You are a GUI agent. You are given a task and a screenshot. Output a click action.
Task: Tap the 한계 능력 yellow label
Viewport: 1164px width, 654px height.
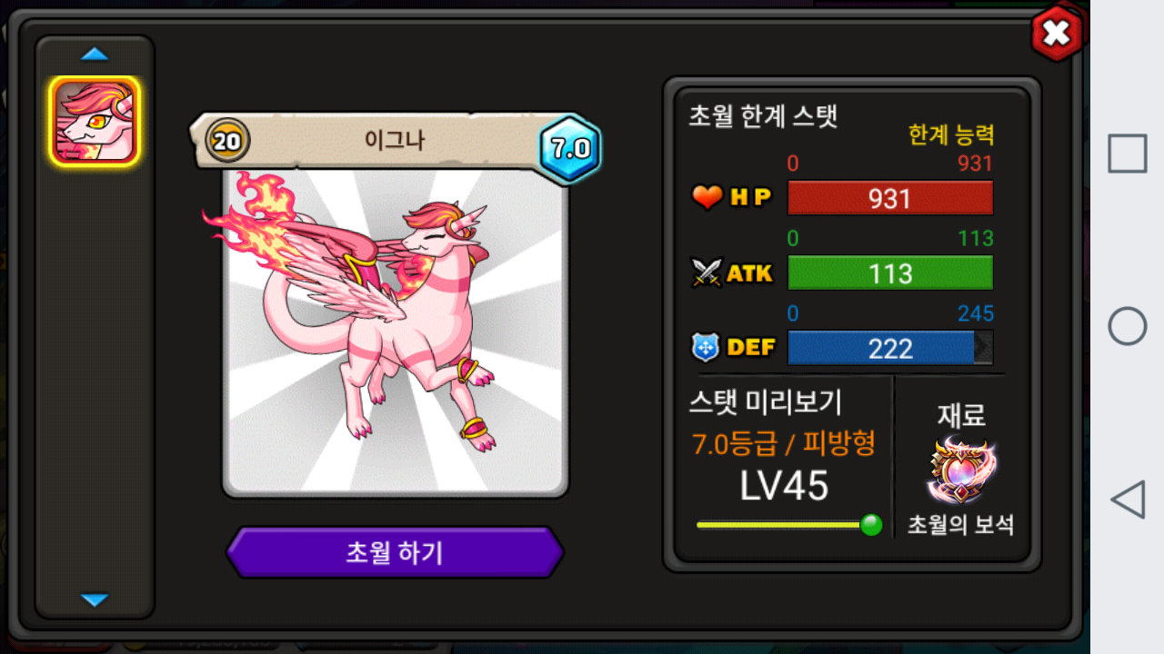click(x=951, y=135)
